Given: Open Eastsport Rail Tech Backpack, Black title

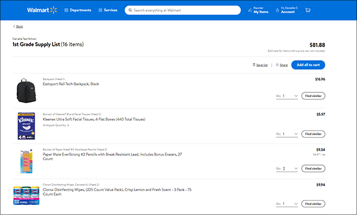Looking at the screenshot, I should pyautogui.click(x=71, y=84).
